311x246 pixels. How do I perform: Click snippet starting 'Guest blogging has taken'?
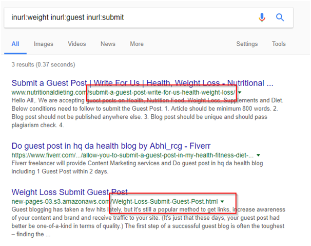click(x=148, y=222)
